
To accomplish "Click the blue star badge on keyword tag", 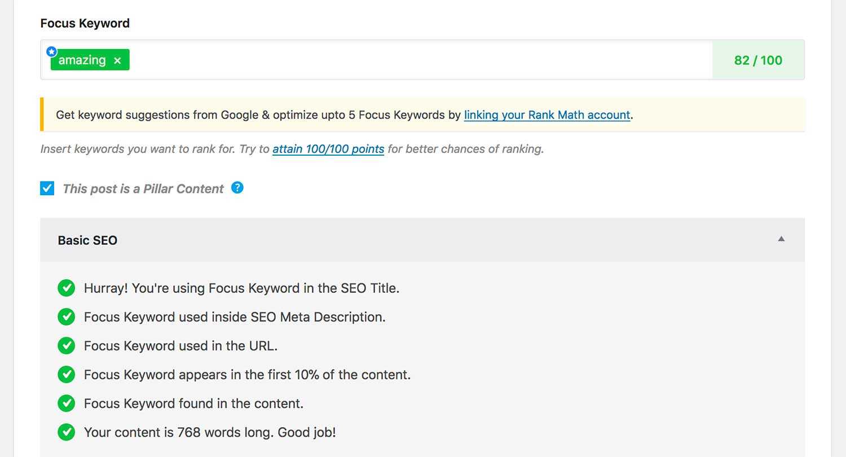I will [x=51, y=51].
